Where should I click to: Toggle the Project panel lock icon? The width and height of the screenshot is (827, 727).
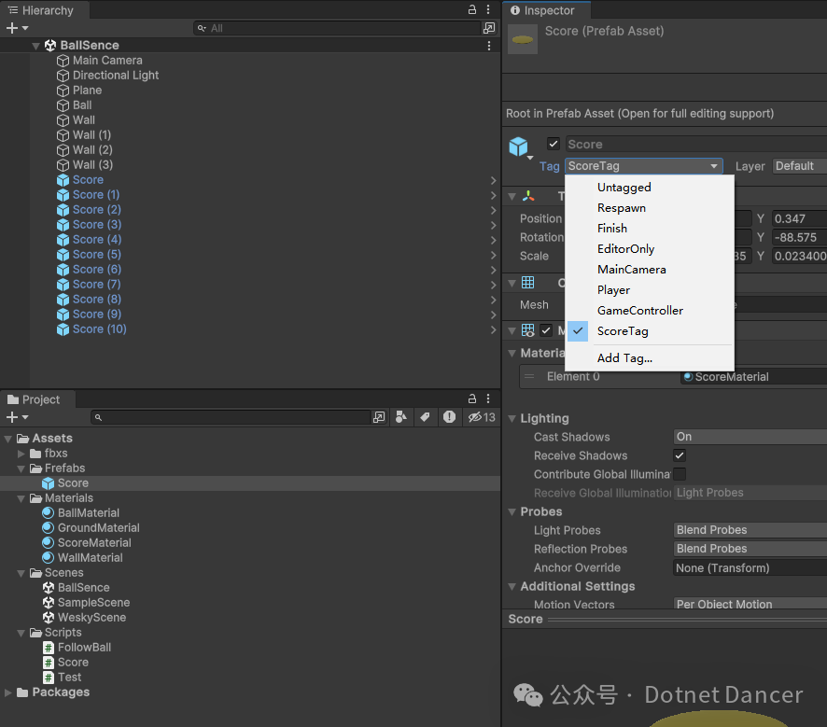click(472, 398)
